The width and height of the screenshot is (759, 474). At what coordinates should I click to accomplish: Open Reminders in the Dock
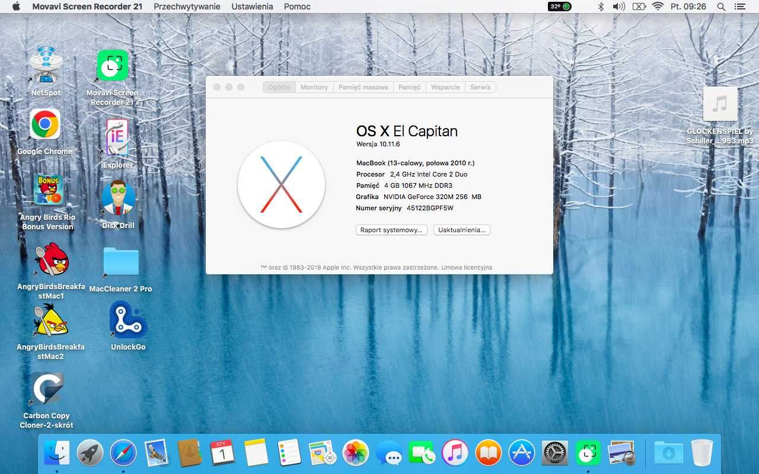[289, 453]
